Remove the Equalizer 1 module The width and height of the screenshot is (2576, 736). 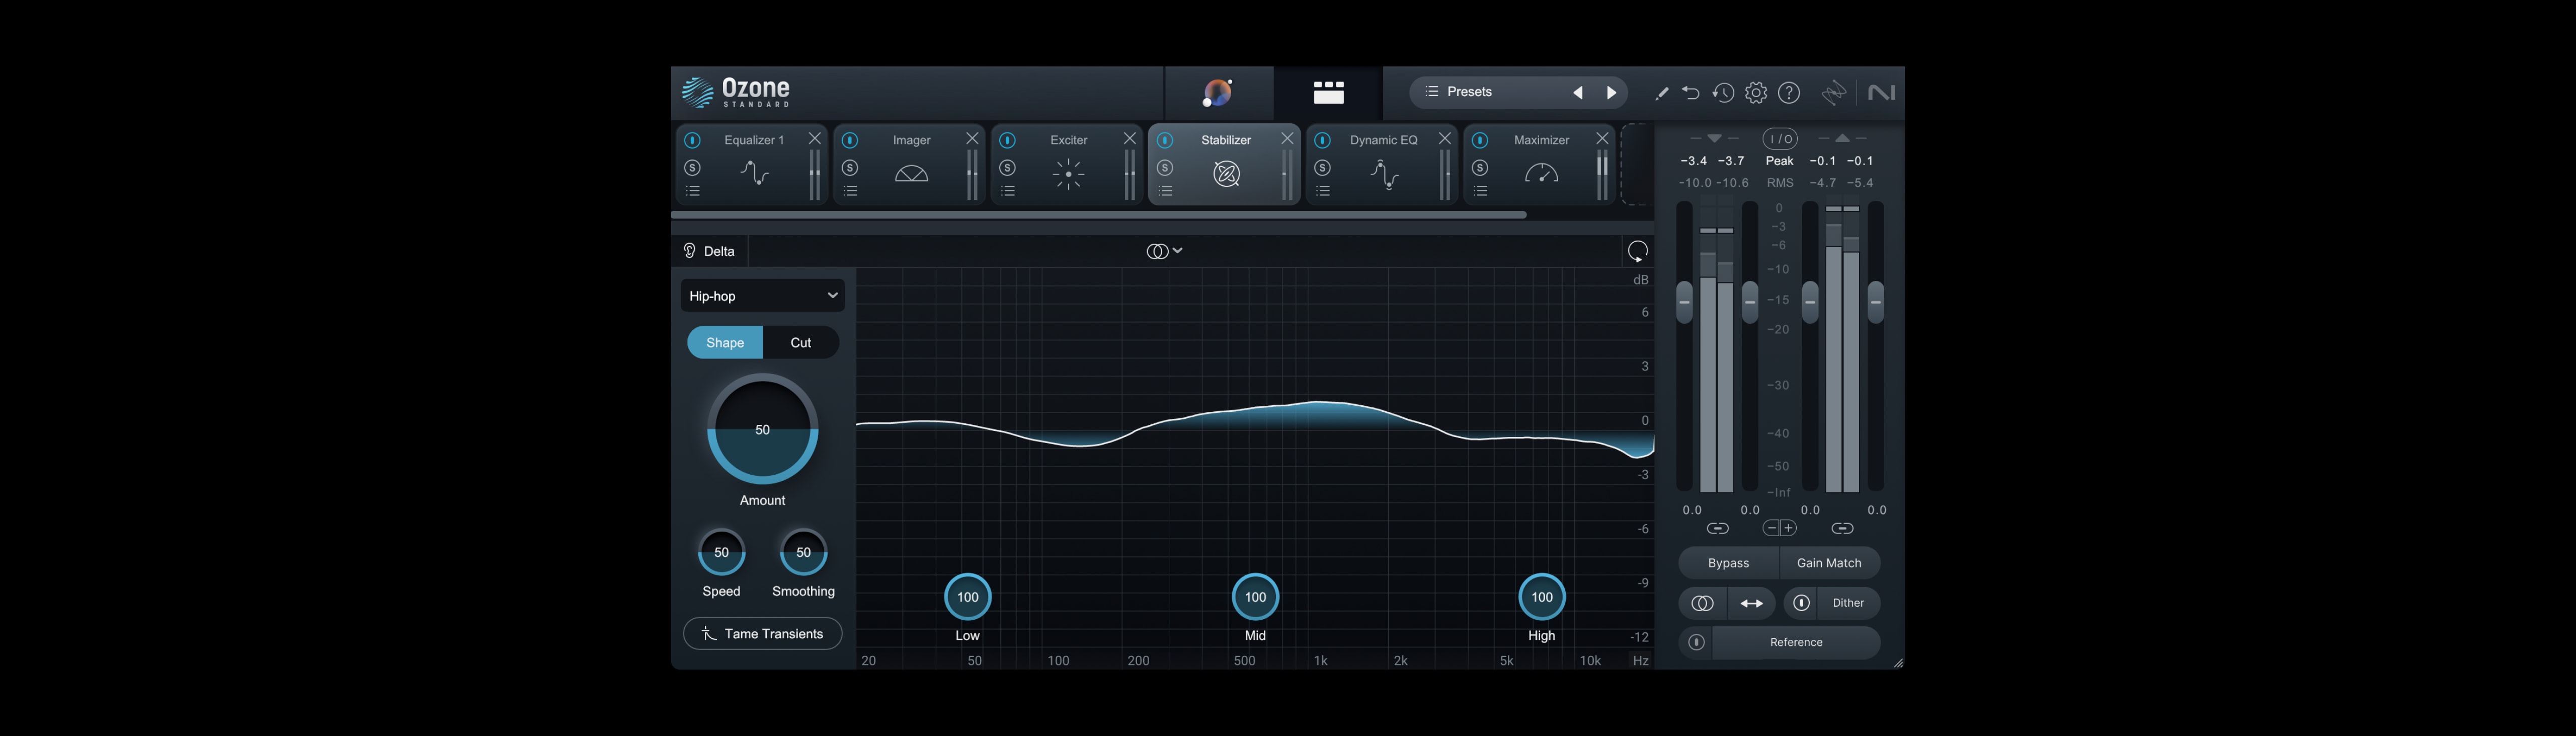point(814,139)
